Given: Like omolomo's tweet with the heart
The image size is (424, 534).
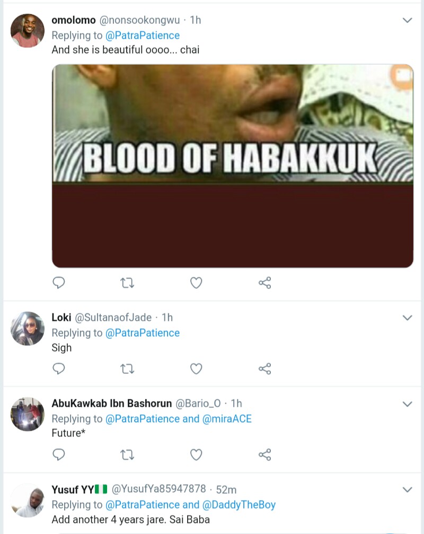Looking at the screenshot, I should click(x=196, y=283).
